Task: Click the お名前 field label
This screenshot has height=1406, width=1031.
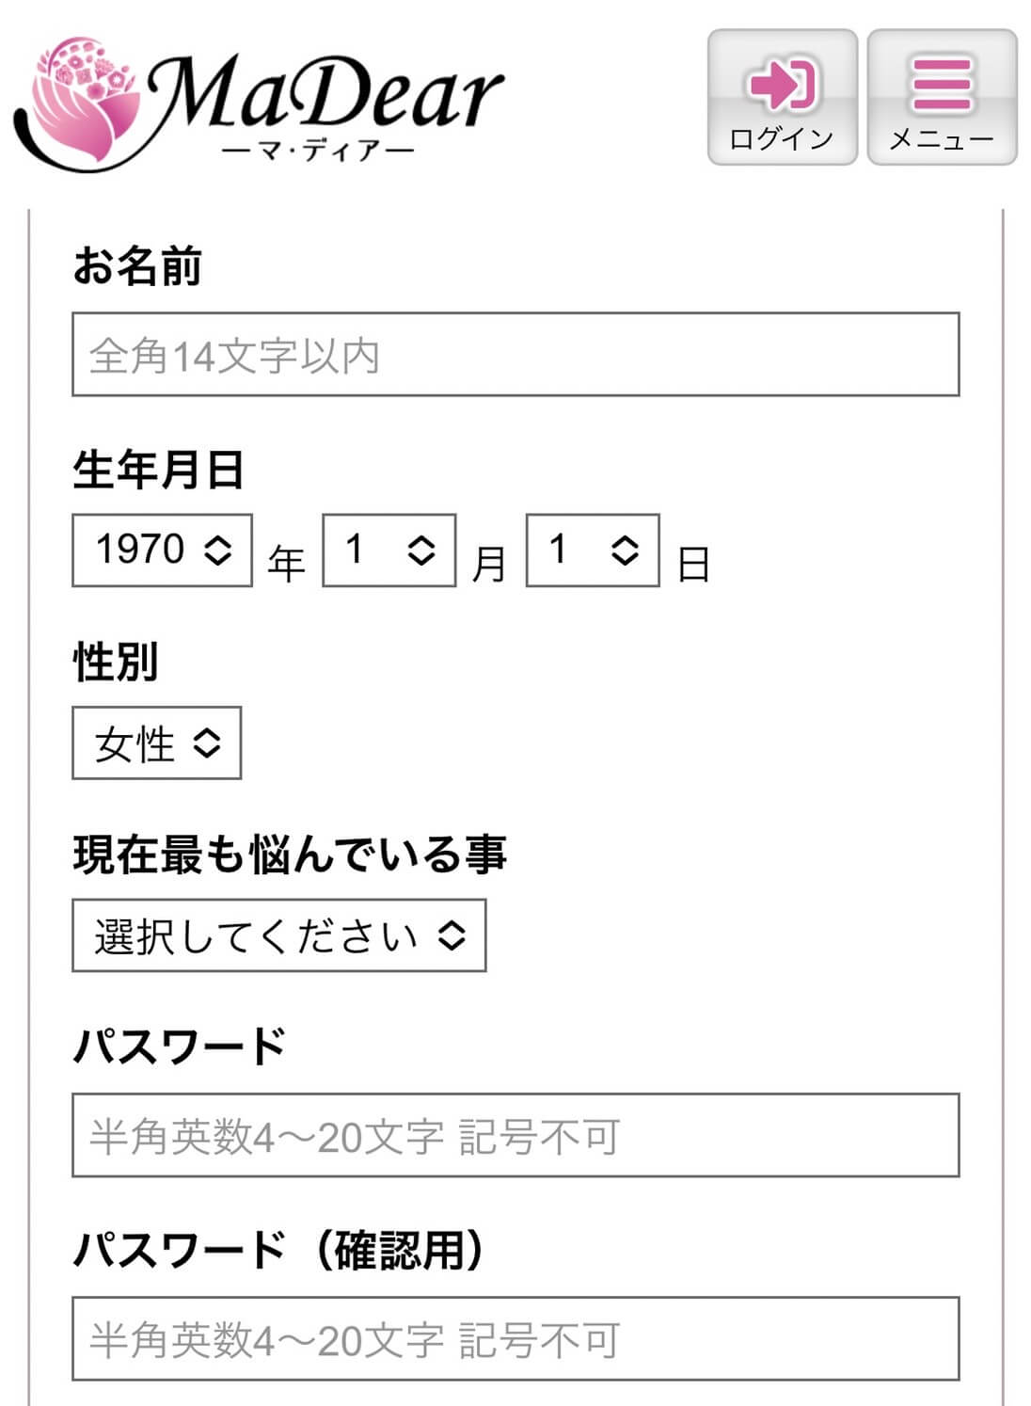Action: [137, 266]
